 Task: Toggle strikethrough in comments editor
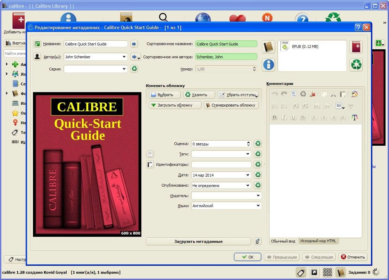pos(303,118)
